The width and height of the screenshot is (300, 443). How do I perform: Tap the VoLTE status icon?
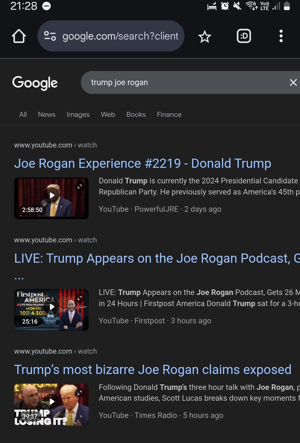(265, 6)
